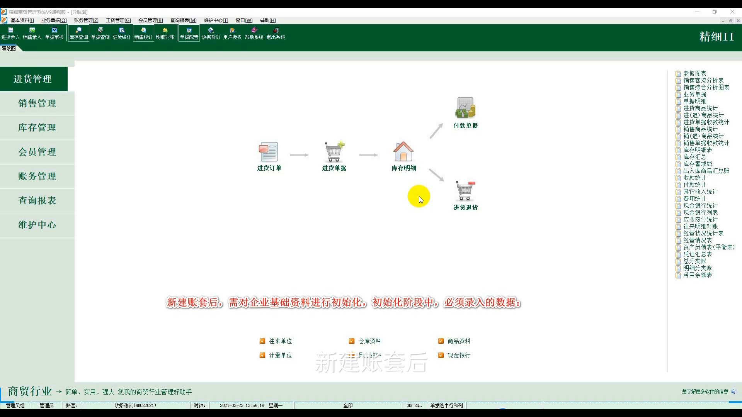Open the 进货退货 cart icon
Image resolution: width=742 pixels, height=417 pixels.
pyautogui.click(x=465, y=196)
